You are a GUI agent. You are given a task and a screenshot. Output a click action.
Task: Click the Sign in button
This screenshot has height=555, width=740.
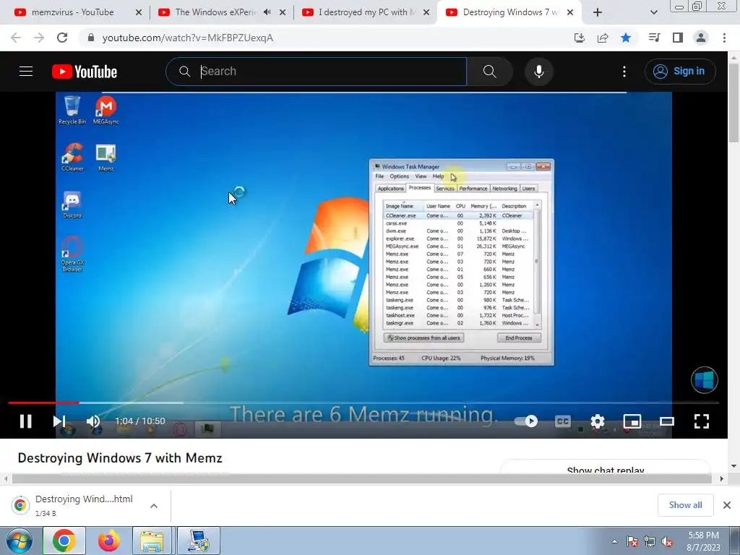[680, 72]
